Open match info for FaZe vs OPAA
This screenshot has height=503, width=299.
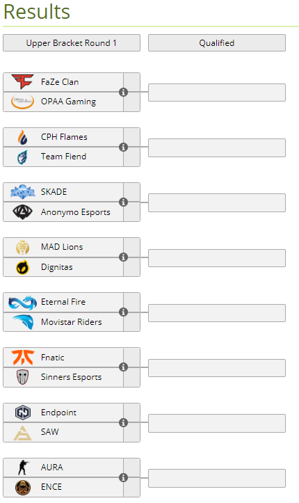pos(123,92)
